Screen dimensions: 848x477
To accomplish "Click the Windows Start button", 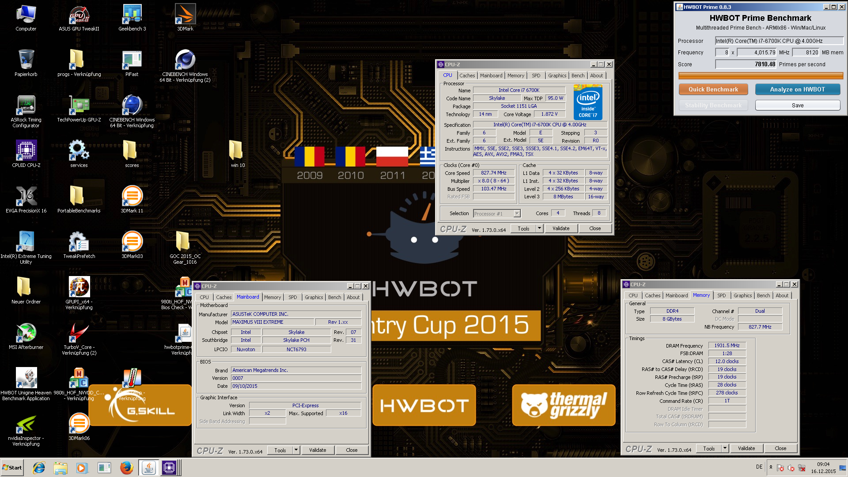I will (12, 468).
